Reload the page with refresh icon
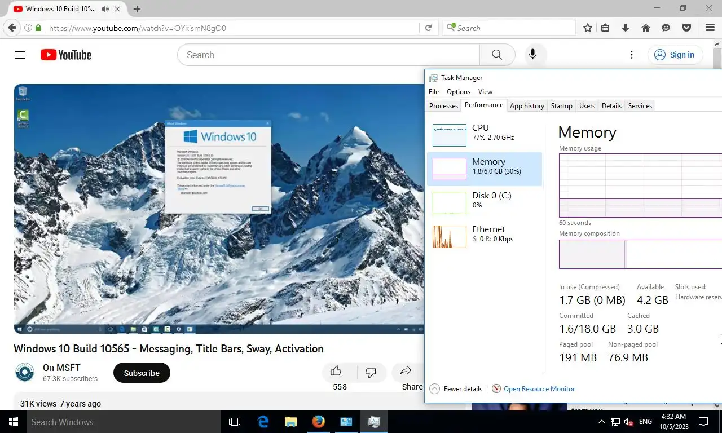722x433 pixels. point(428,28)
